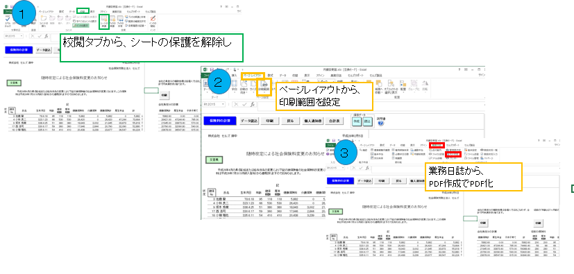Click the formula bar input in the third window
574x274 pixels.
point(466,169)
